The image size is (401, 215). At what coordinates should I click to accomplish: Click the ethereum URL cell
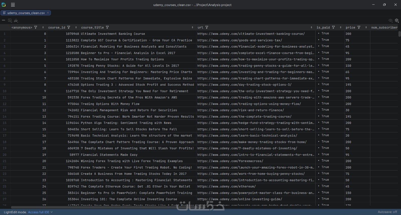[256, 186]
